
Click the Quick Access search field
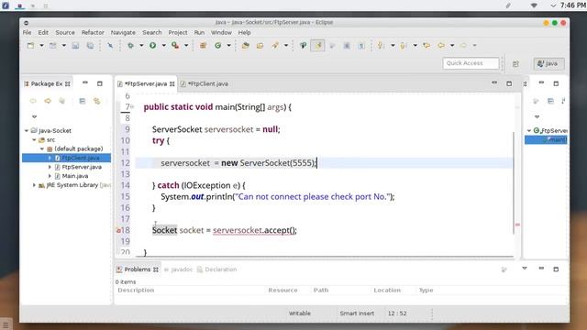click(471, 63)
